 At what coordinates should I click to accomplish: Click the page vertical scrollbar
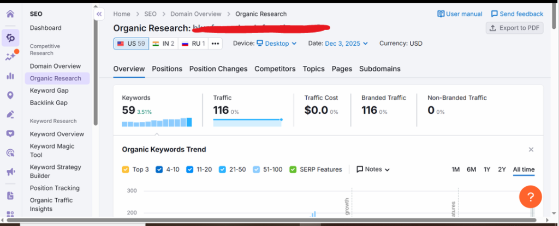click(554, 15)
